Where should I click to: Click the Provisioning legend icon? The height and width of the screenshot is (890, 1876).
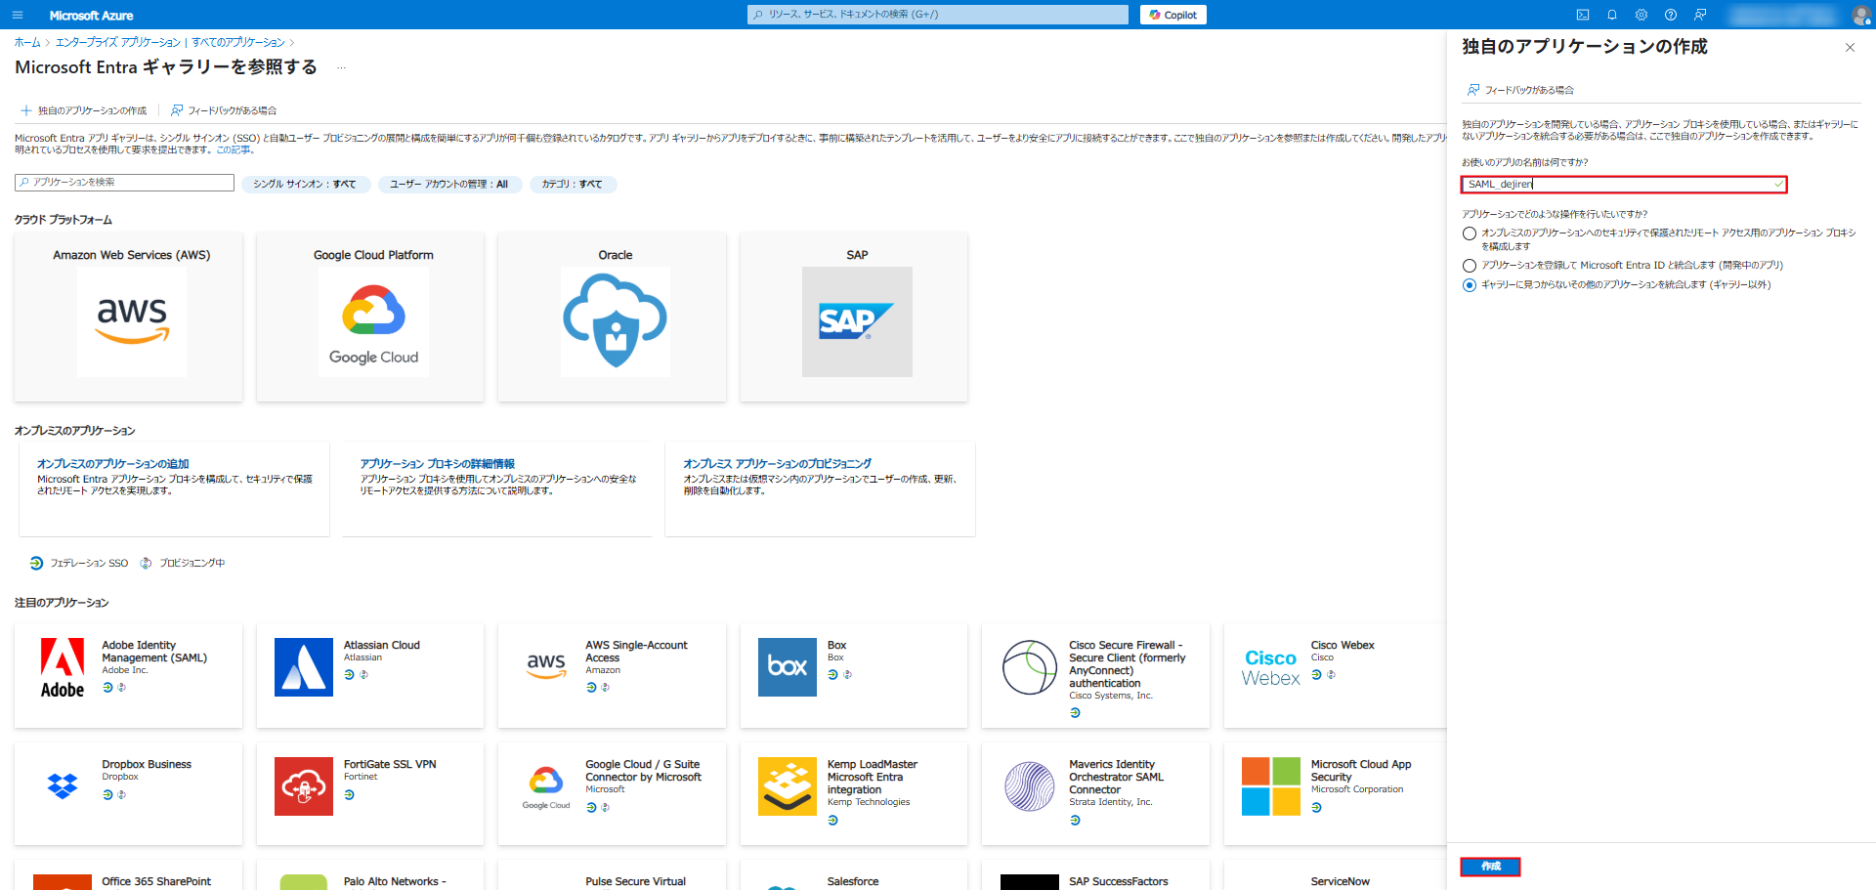(146, 564)
